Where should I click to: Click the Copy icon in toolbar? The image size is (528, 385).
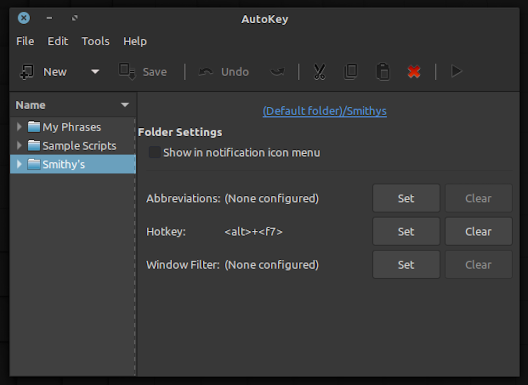(x=351, y=72)
